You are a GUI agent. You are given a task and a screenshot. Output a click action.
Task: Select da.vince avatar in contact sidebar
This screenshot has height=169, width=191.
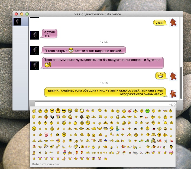(x=17, y=22)
